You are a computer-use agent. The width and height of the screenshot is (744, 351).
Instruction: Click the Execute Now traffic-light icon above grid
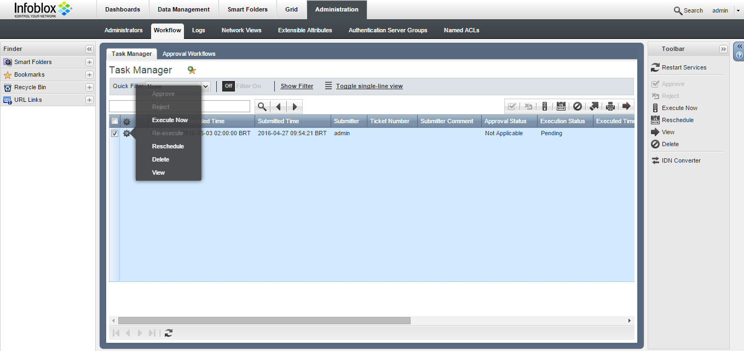pyautogui.click(x=545, y=107)
